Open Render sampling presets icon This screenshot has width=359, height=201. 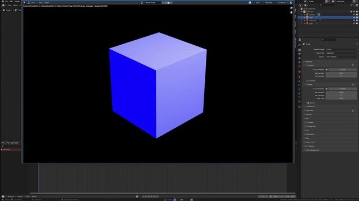[353, 84]
